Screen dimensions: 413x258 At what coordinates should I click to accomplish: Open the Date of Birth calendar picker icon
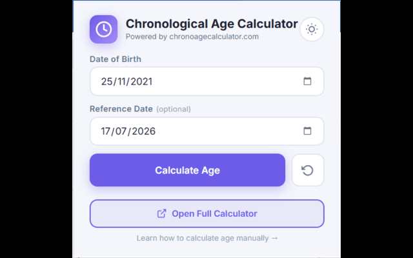click(307, 81)
